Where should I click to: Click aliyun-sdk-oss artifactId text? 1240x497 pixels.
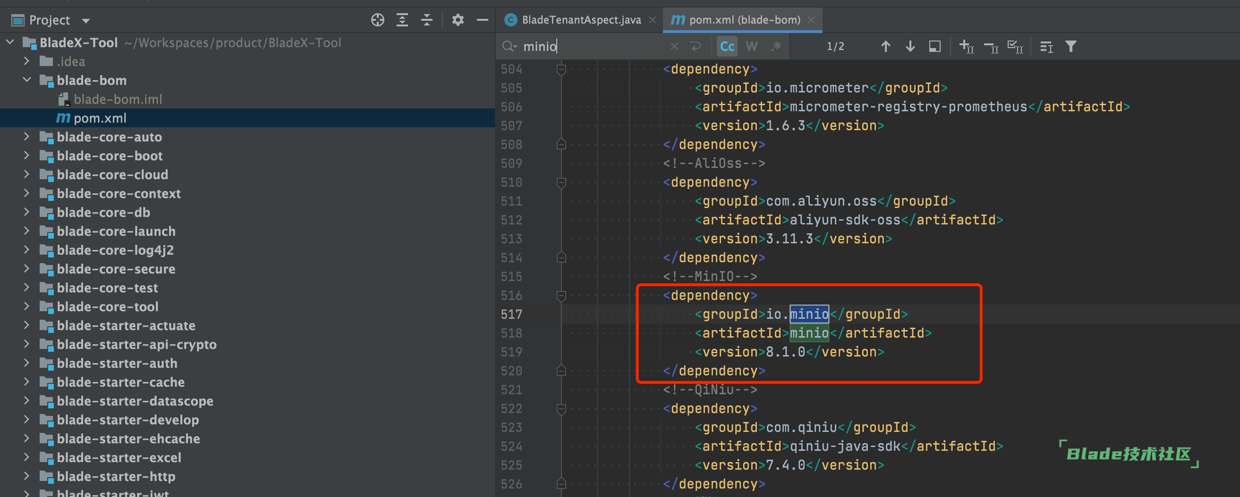[x=845, y=220]
